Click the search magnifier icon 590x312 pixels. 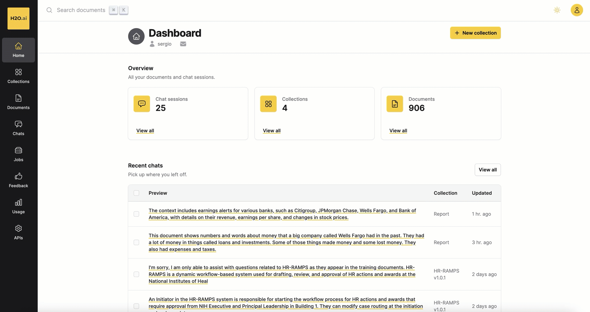pyautogui.click(x=49, y=10)
